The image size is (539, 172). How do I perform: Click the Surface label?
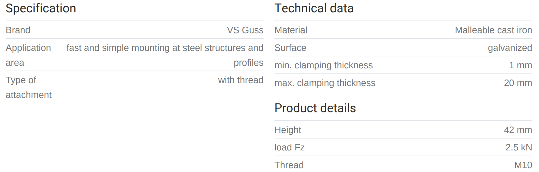290,48
